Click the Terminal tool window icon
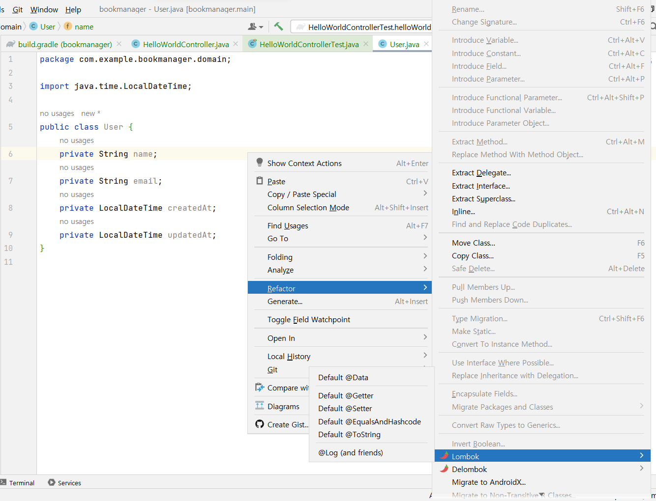Screen dimensions: 656x501 (3, 482)
